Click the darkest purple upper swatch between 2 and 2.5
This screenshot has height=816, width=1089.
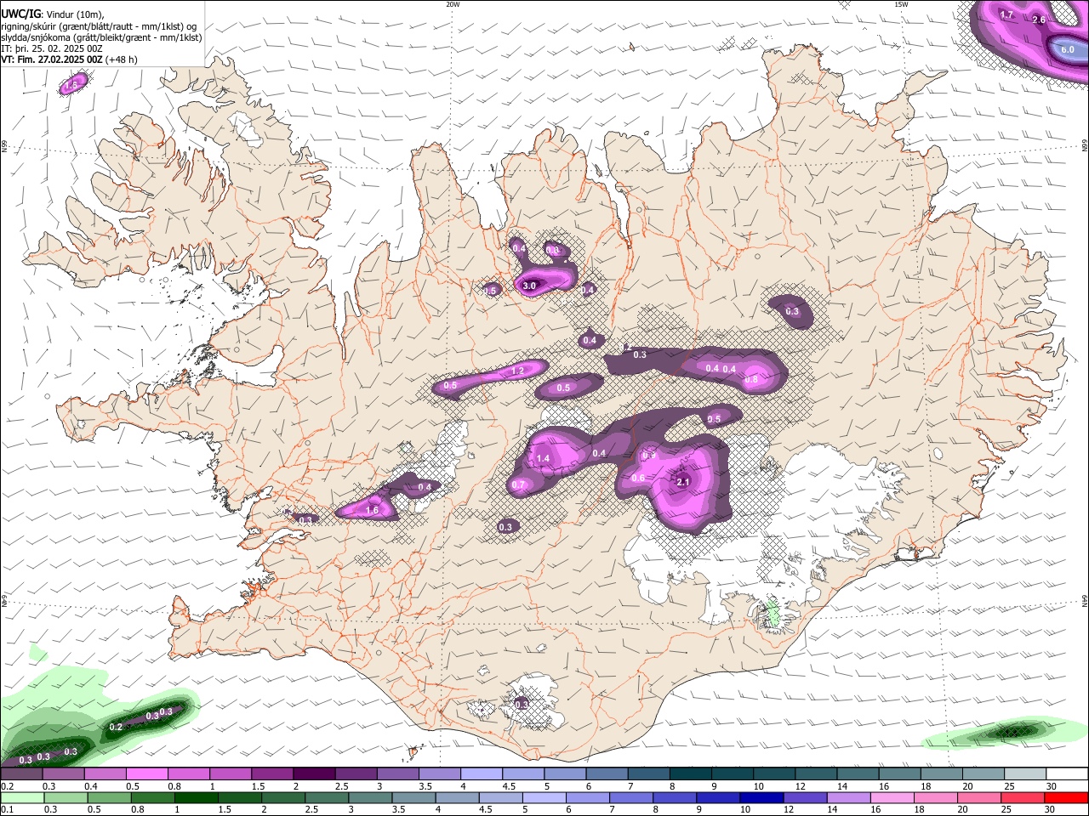(x=314, y=774)
